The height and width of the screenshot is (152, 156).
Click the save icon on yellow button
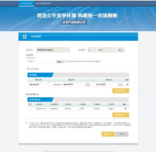point(106,134)
